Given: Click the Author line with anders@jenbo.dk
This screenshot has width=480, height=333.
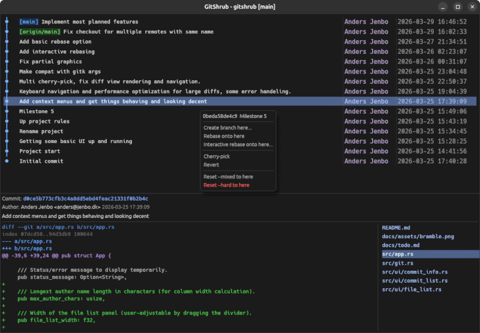Looking at the screenshot, I should pyautogui.click(x=76, y=207).
